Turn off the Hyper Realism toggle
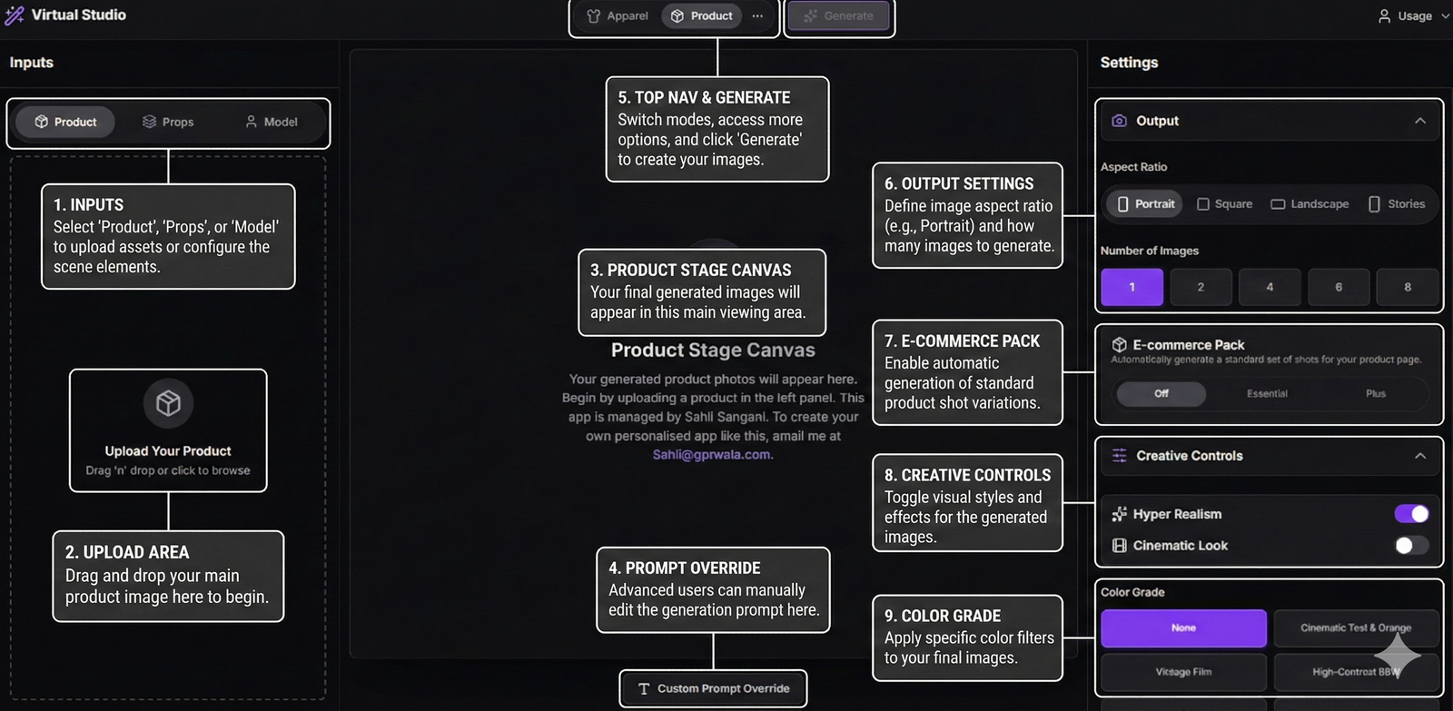Viewport: 1453px width, 711px height. 1411,514
